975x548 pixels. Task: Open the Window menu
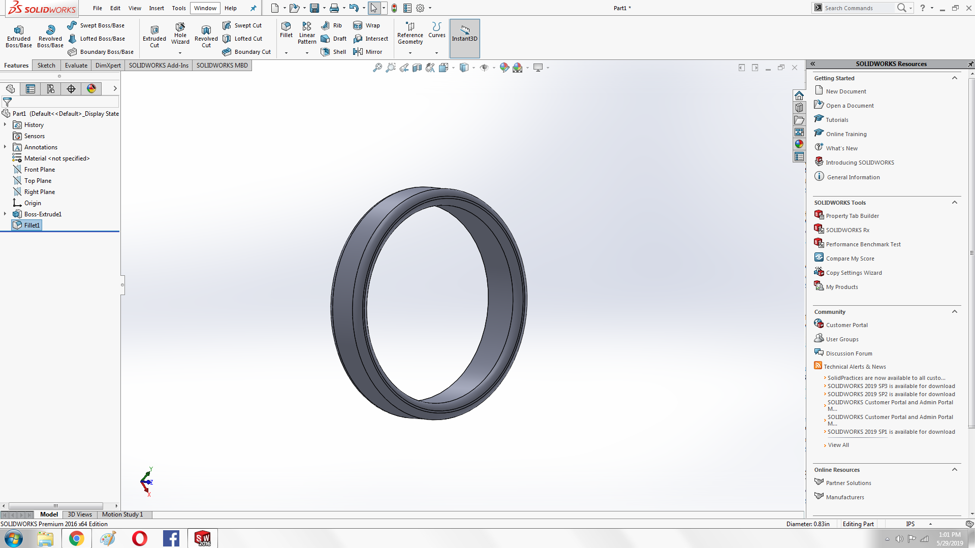click(x=205, y=8)
